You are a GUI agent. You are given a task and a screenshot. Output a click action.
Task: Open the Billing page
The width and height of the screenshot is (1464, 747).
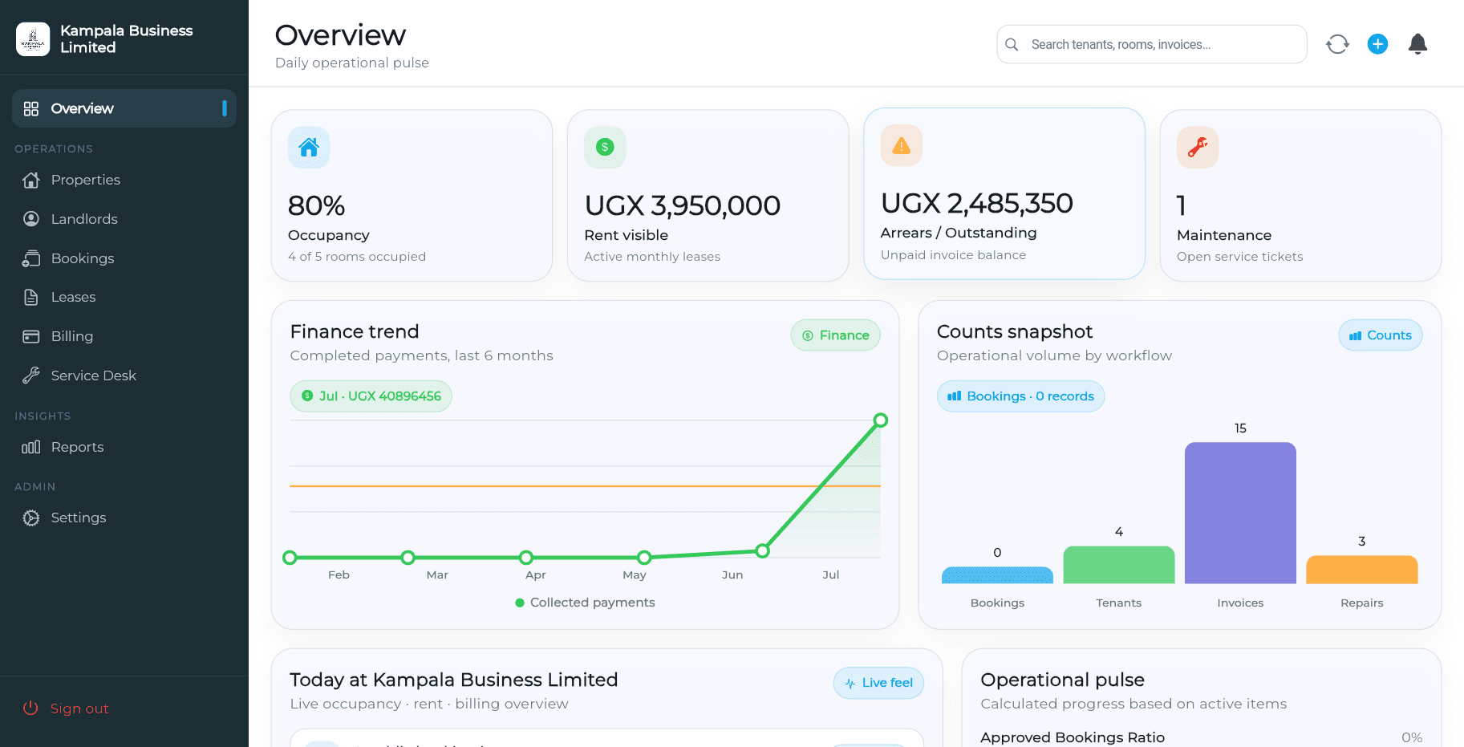pyautogui.click(x=124, y=336)
